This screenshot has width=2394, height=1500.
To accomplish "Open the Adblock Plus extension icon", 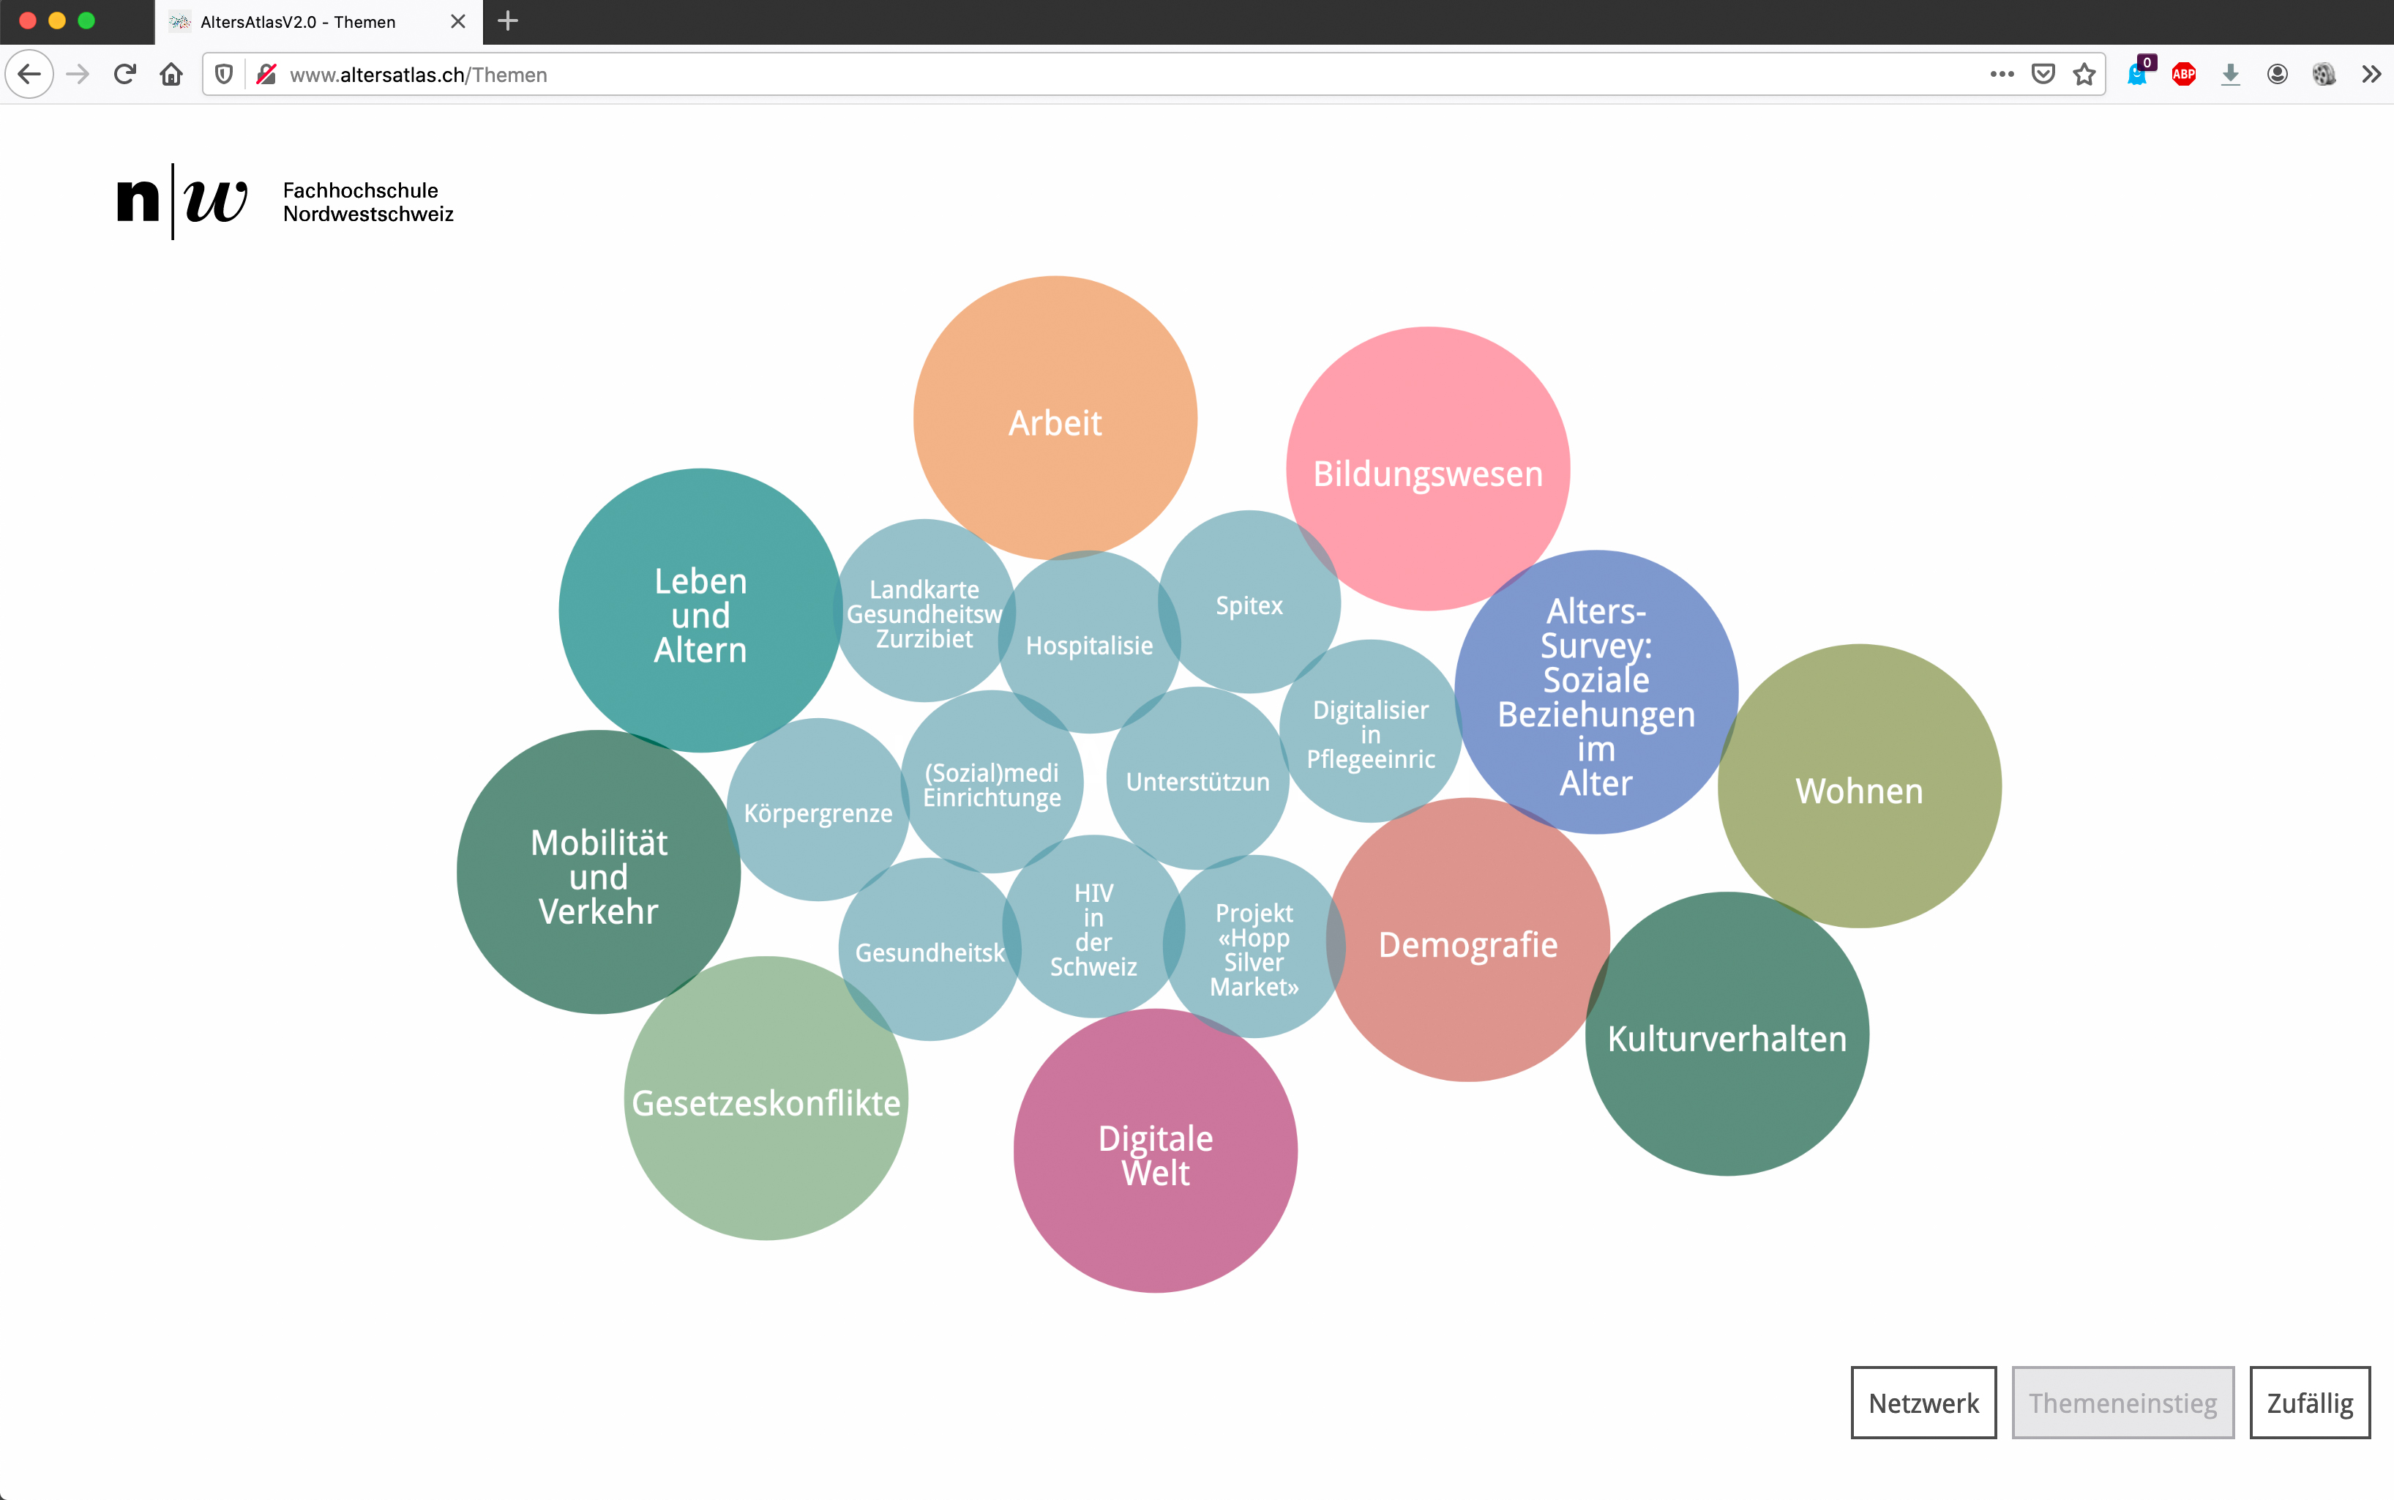I will click(2182, 75).
